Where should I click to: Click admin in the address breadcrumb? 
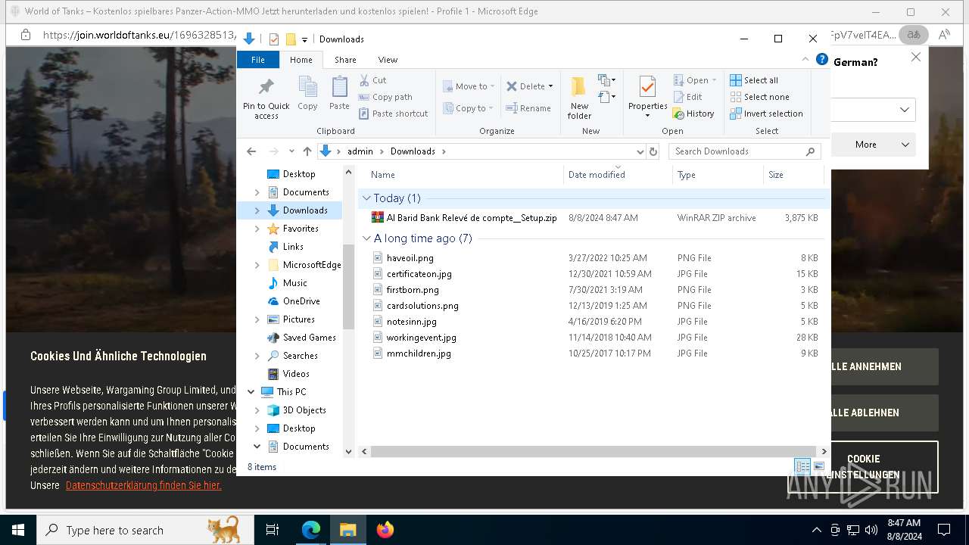point(360,151)
